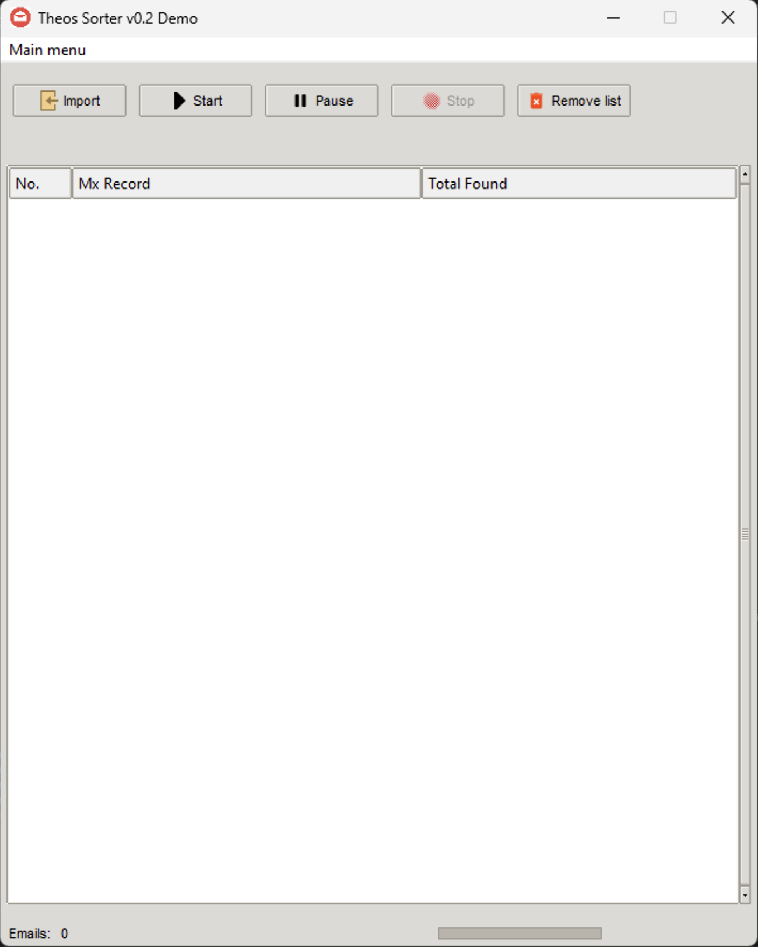
Task: Click the Theos Sorter v0.2 Demo title text
Action: 118,18
